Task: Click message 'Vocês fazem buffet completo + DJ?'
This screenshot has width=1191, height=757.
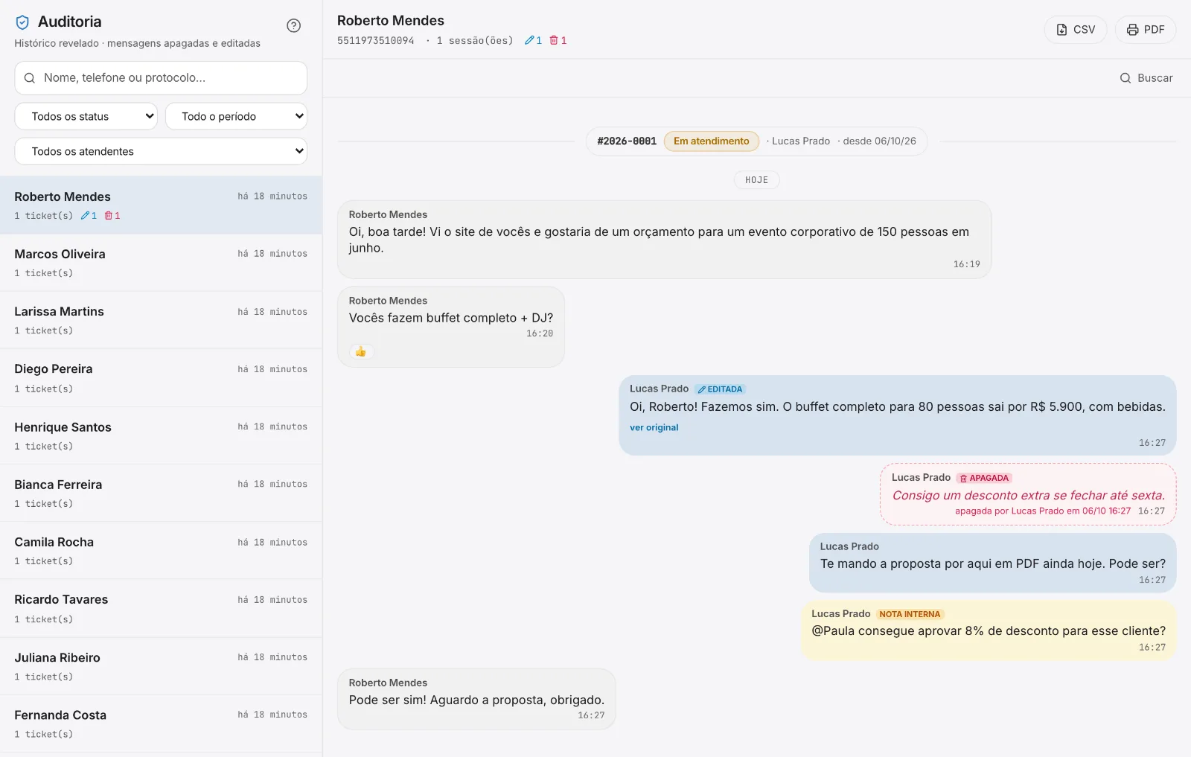Action: click(x=451, y=327)
